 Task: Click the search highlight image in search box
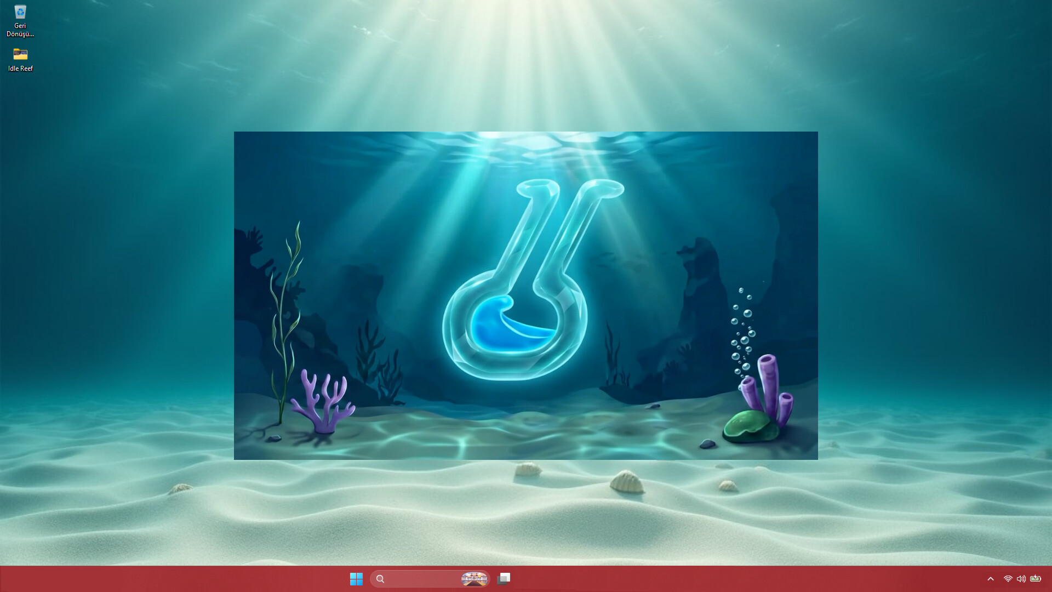click(474, 579)
